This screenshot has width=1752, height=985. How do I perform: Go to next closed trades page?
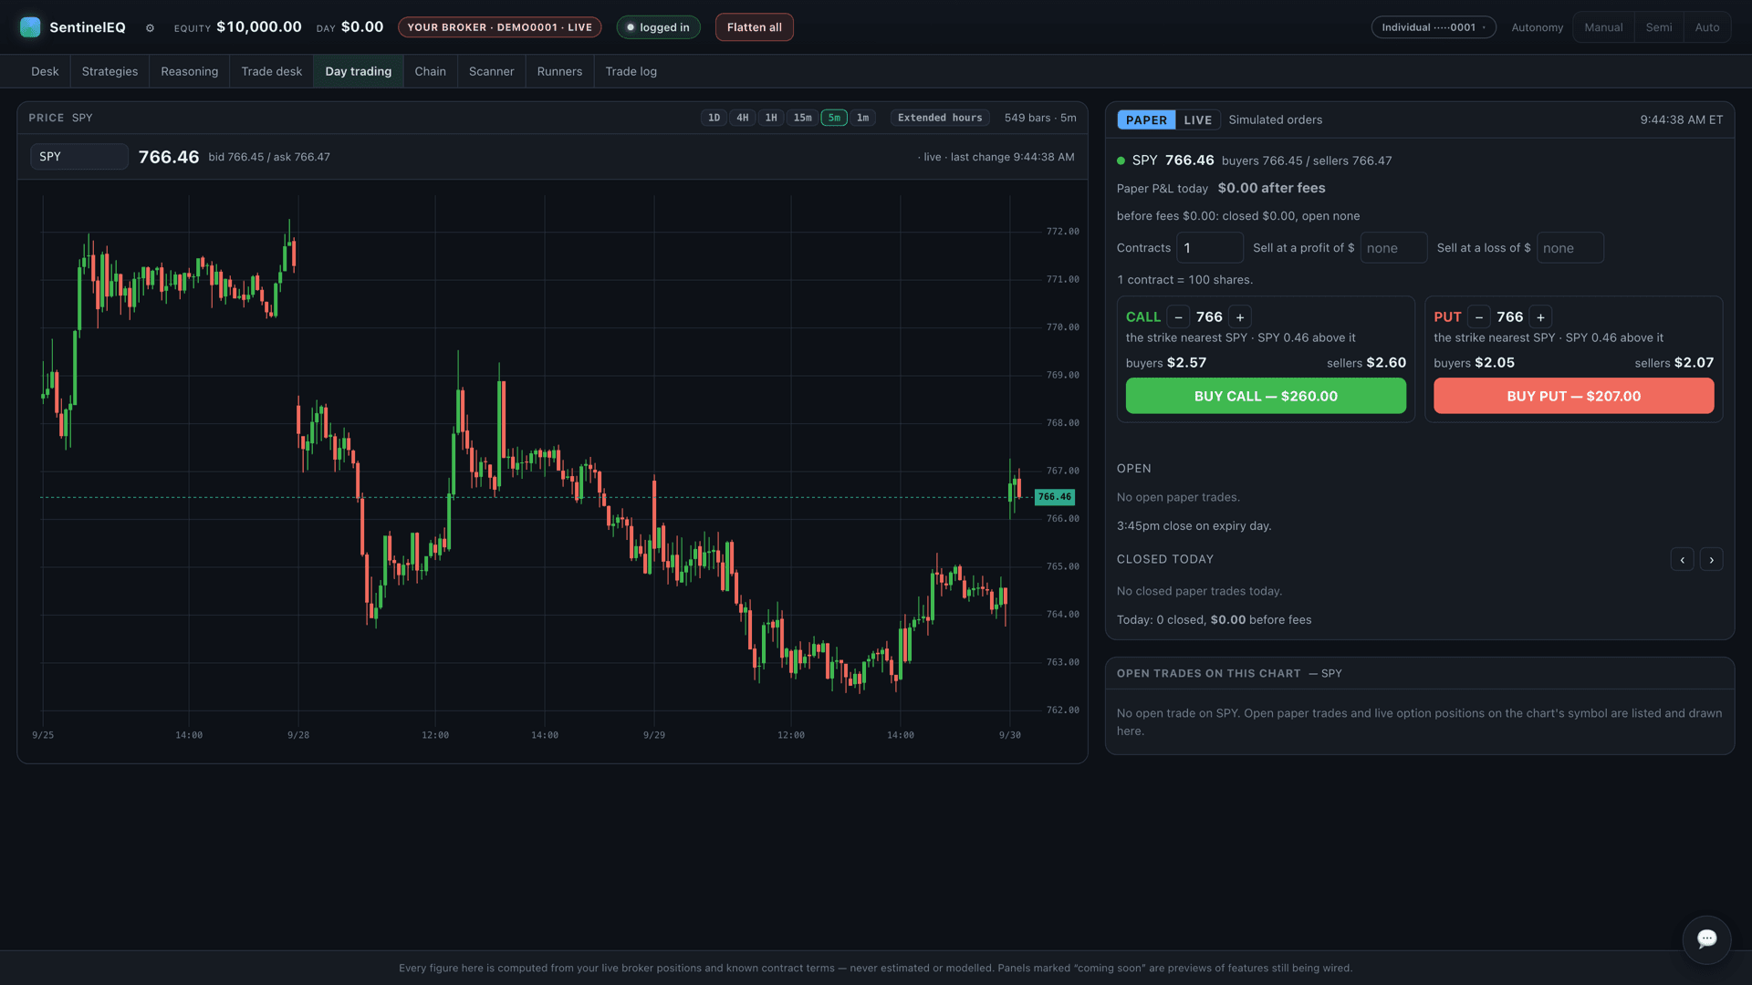[x=1711, y=560]
